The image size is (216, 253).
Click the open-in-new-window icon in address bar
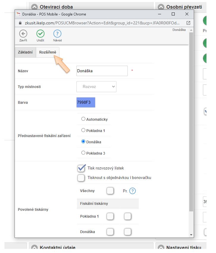(x=188, y=23)
